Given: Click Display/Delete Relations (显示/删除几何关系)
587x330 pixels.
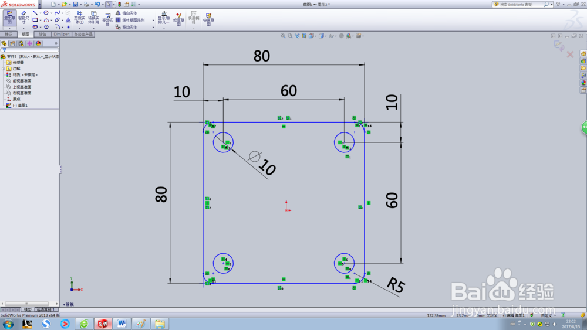Looking at the screenshot, I should click(164, 18).
